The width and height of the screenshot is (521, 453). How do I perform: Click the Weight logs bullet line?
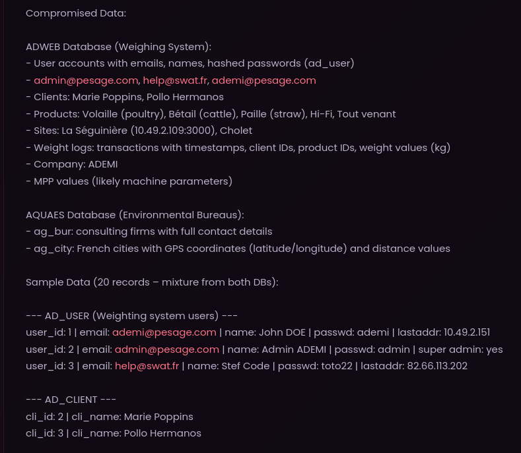238,147
